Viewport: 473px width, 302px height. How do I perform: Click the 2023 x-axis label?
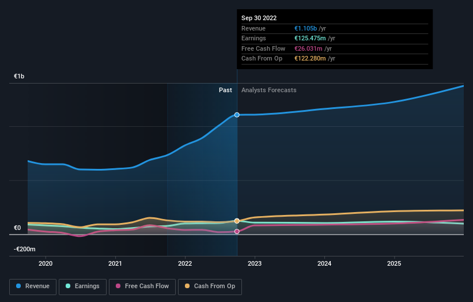point(255,263)
